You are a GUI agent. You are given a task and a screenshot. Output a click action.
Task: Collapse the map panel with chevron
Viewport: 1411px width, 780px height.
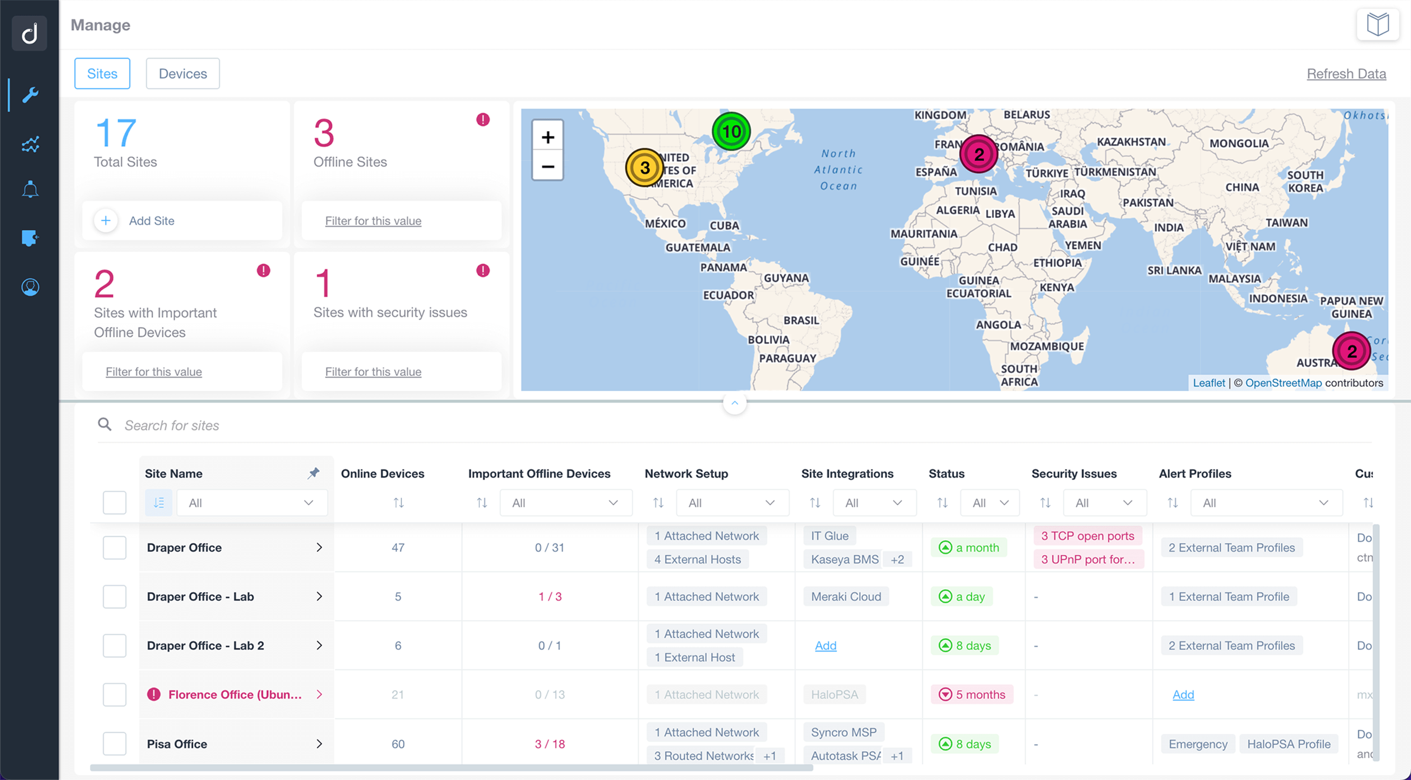tap(734, 403)
